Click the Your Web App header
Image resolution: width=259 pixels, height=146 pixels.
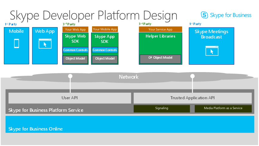pyautogui.click(x=75, y=29)
